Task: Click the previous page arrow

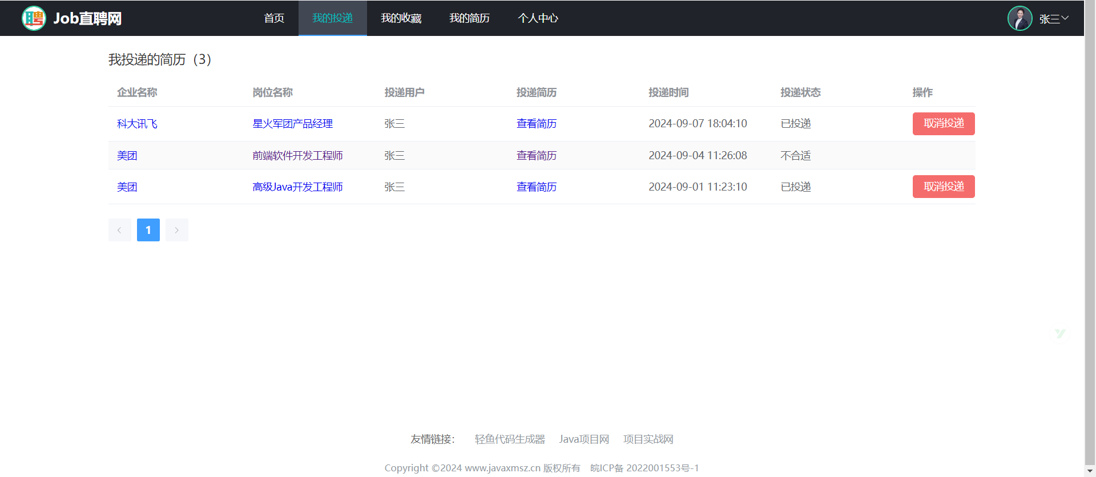Action: (x=120, y=230)
